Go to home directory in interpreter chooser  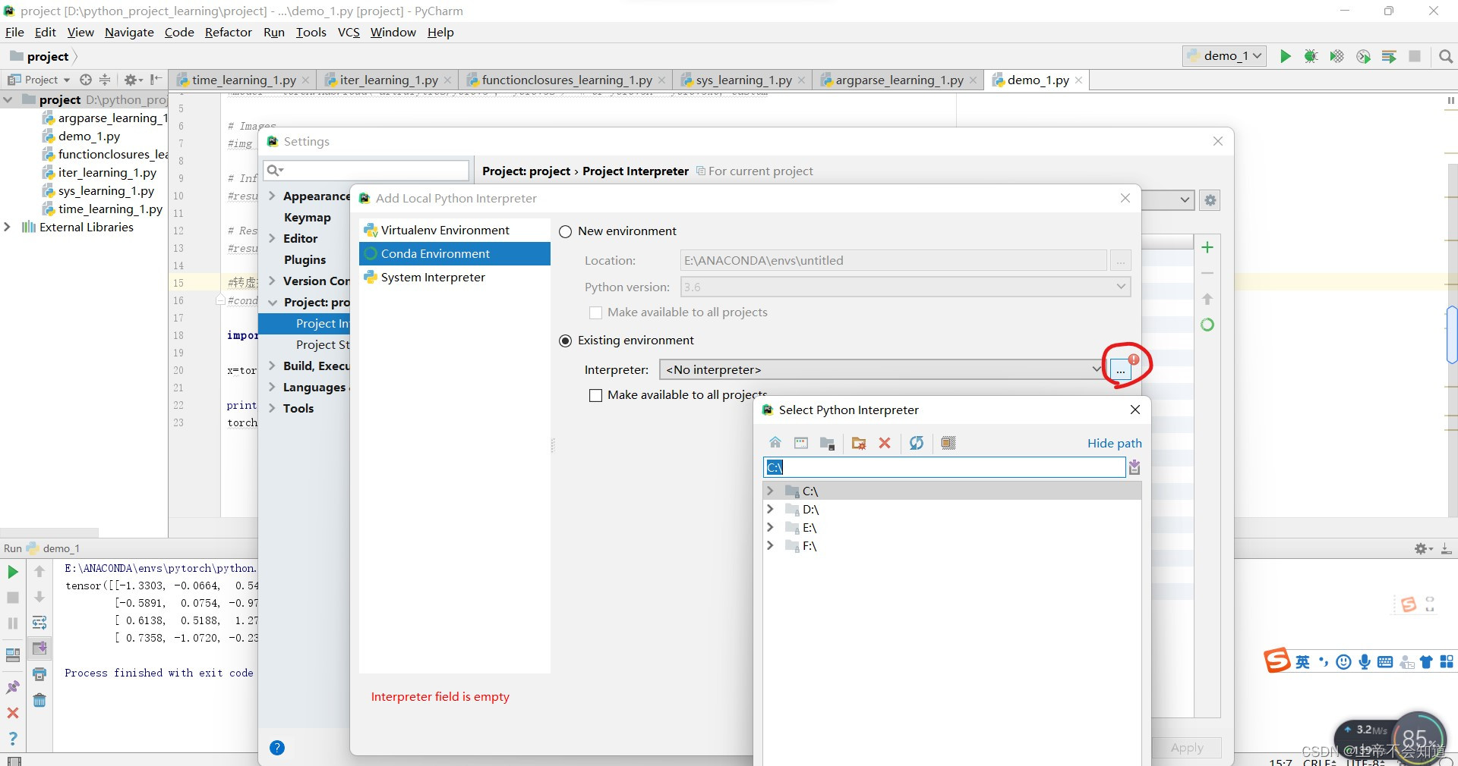pyautogui.click(x=775, y=443)
